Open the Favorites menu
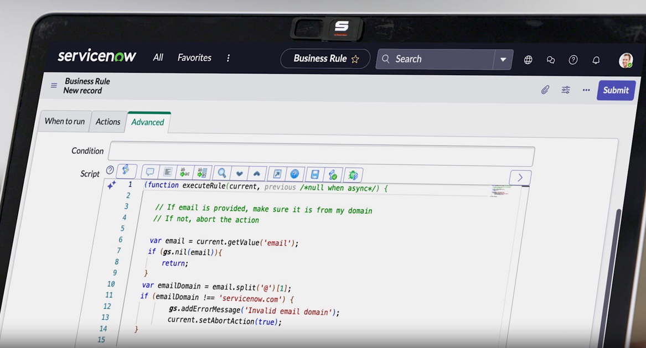The height and width of the screenshot is (348, 646). tap(194, 58)
